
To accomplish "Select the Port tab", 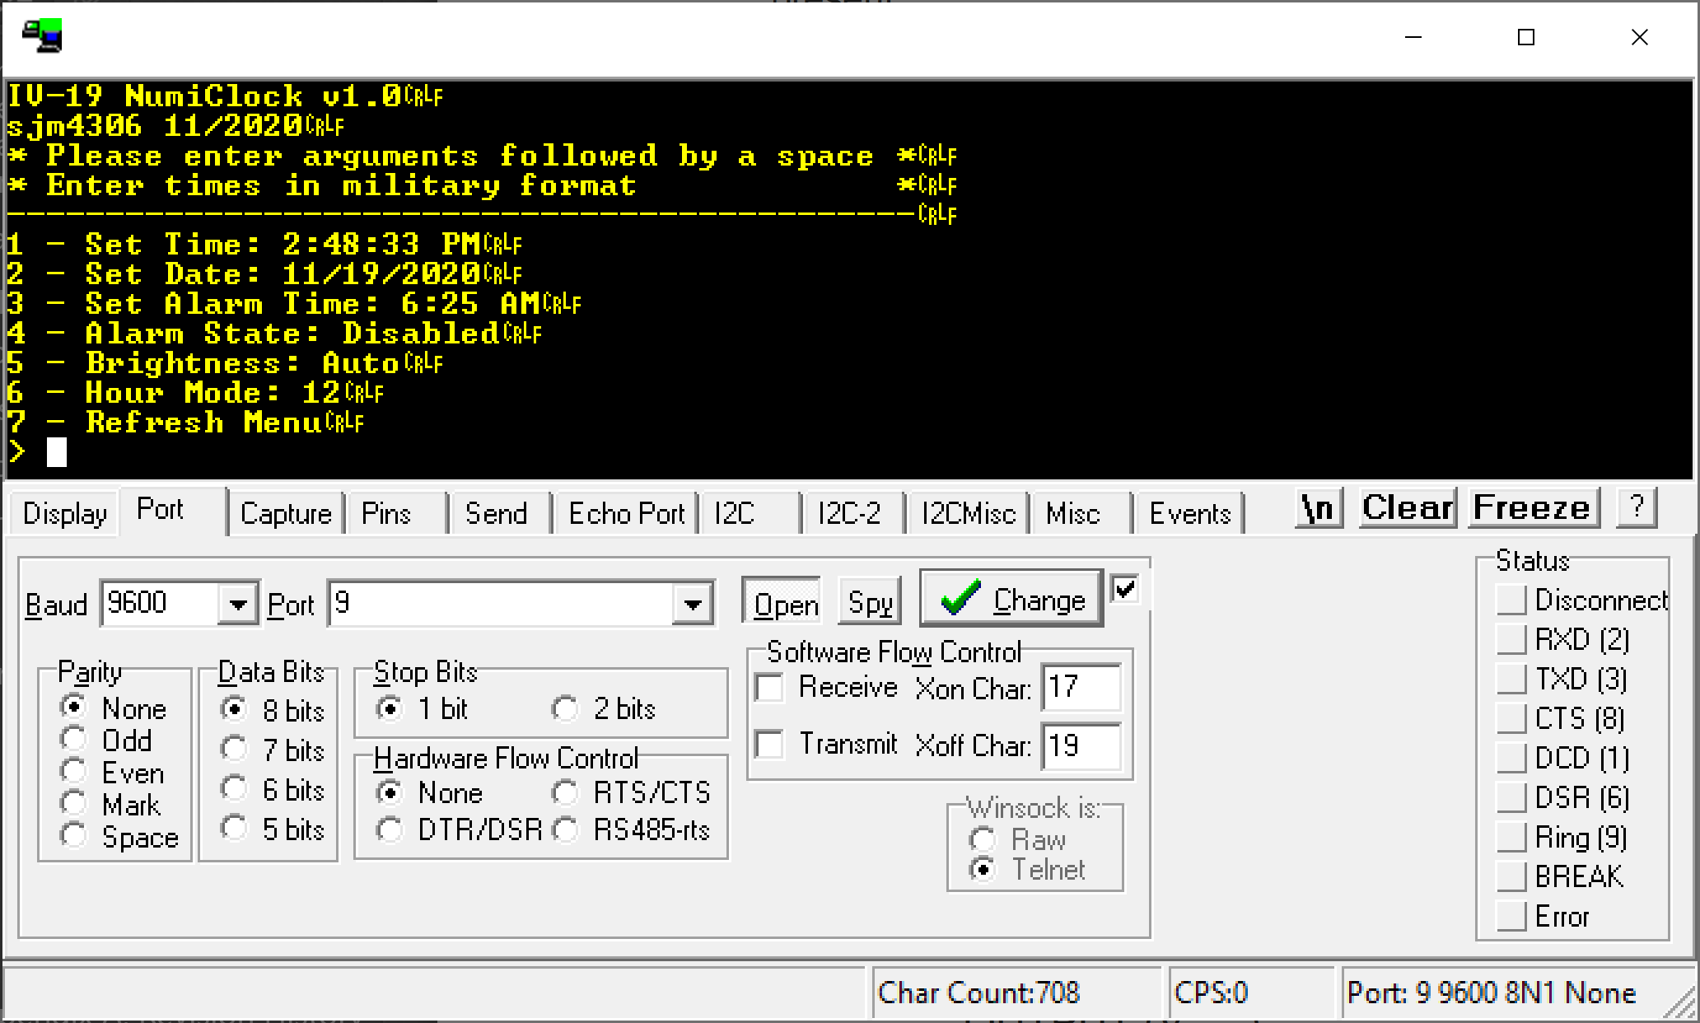I will point(173,510).
